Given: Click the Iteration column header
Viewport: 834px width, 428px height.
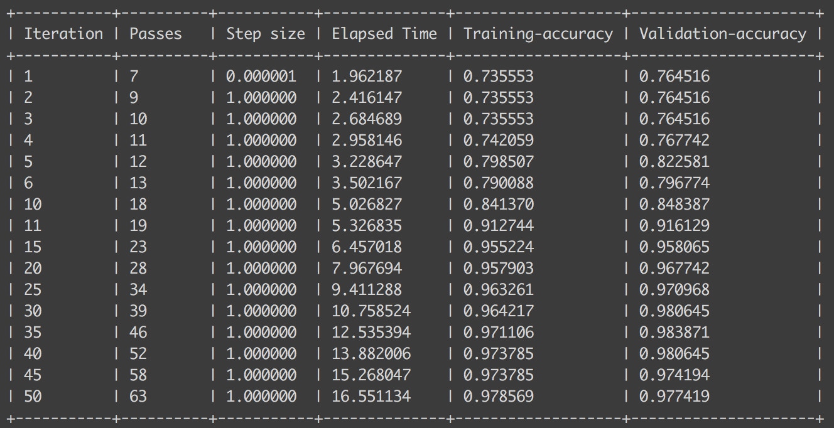Looking at the screenshot, I should [x=63, y=34].
